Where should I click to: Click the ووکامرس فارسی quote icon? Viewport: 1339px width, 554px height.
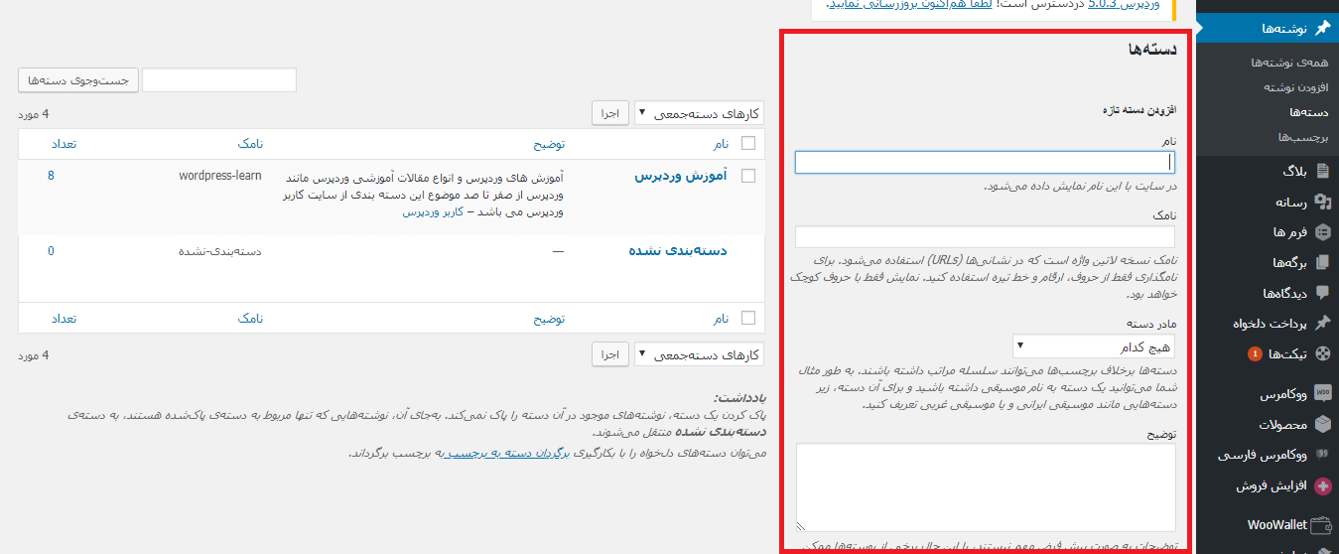1322,456
